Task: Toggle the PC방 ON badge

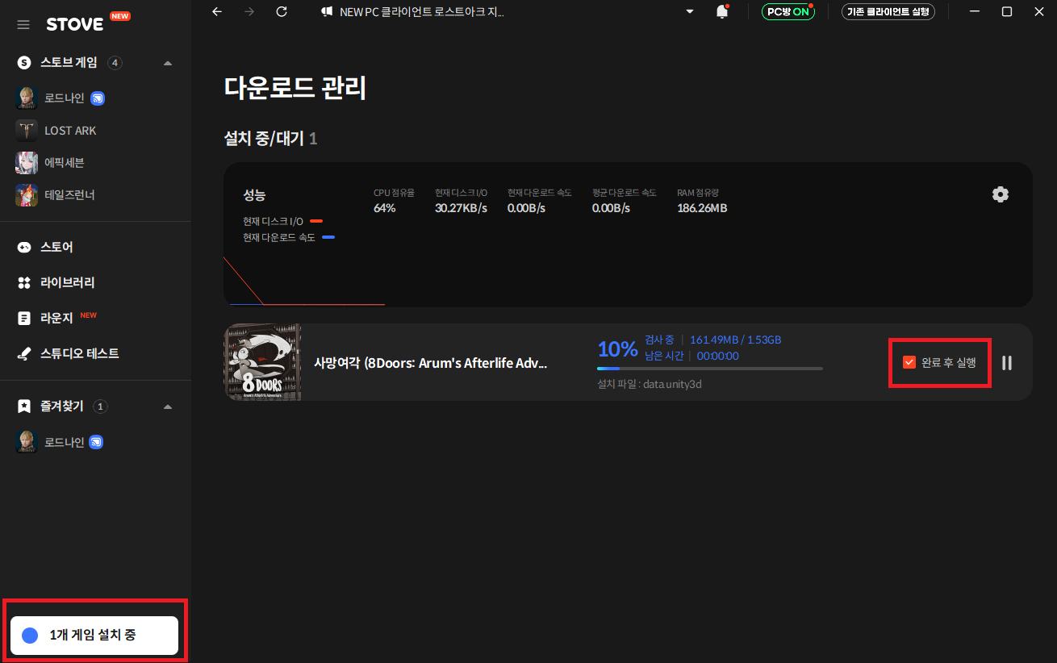Action: [788, 11]
